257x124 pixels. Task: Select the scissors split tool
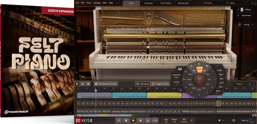(x=88, y=84)
